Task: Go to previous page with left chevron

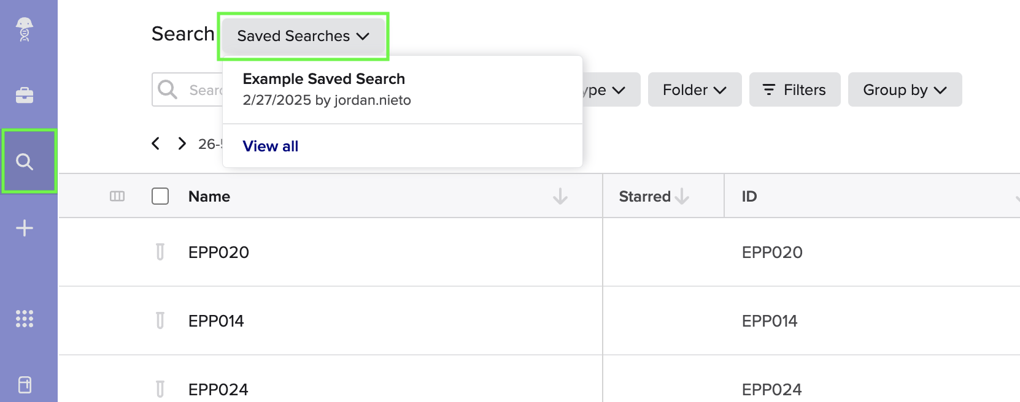Action: pos(156,143)
